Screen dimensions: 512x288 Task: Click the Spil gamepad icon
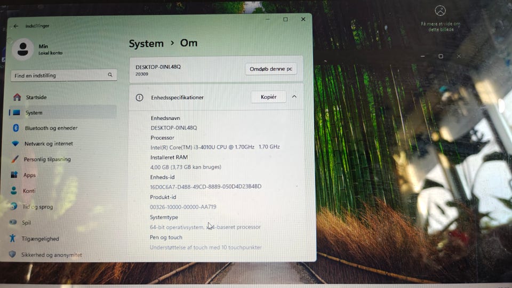[x=13, y=222]
